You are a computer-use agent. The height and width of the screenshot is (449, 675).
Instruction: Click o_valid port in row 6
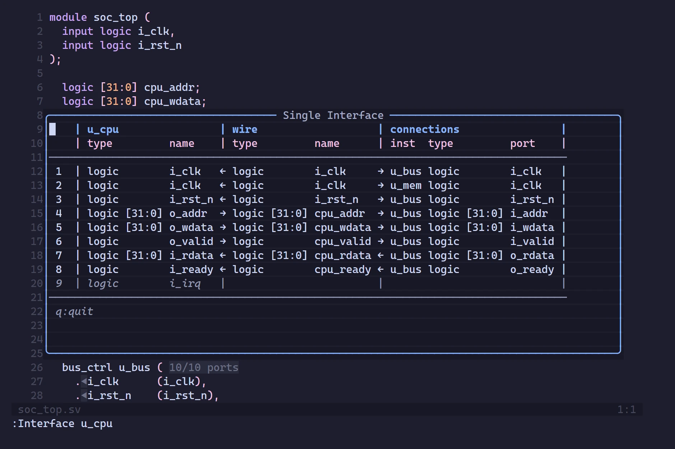[x=191, y=241]
